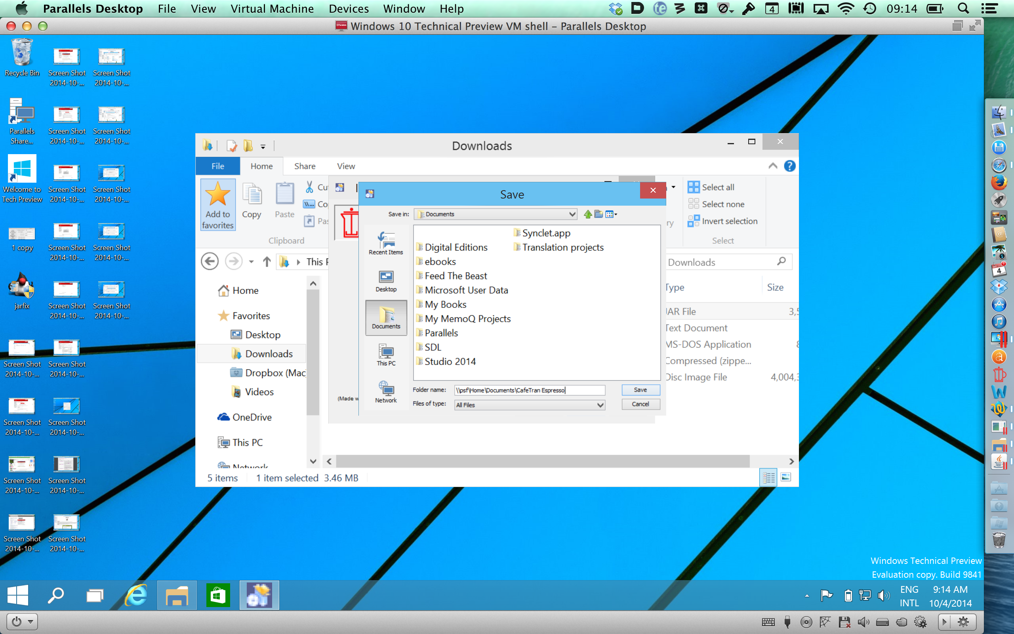Click the Create New Folder icon in Save dialog

click(x=599, y=214)
